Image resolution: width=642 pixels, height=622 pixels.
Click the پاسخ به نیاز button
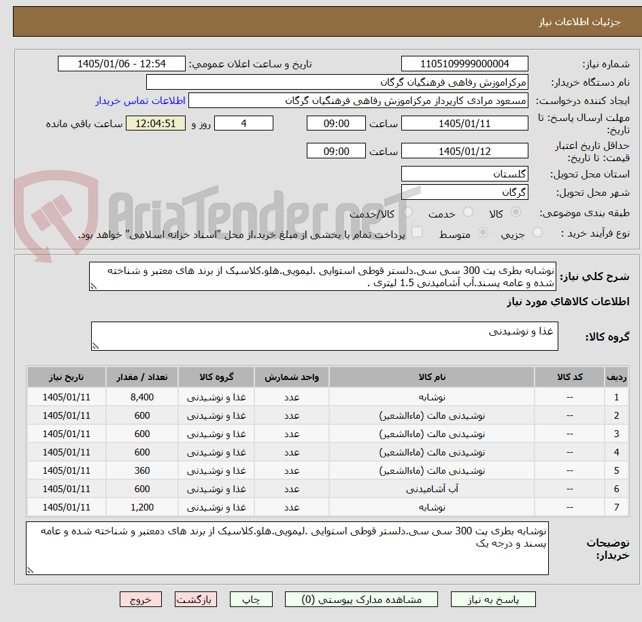[x=493, y=600]
